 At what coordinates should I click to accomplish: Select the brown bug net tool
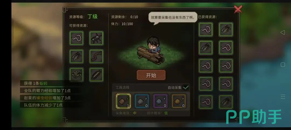click(123, 101)
